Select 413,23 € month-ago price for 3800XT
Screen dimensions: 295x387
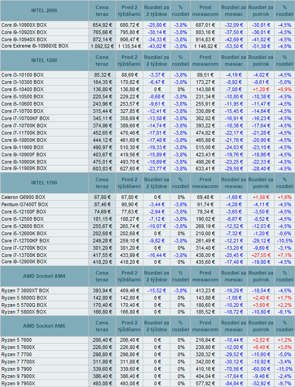coord(205,290)
